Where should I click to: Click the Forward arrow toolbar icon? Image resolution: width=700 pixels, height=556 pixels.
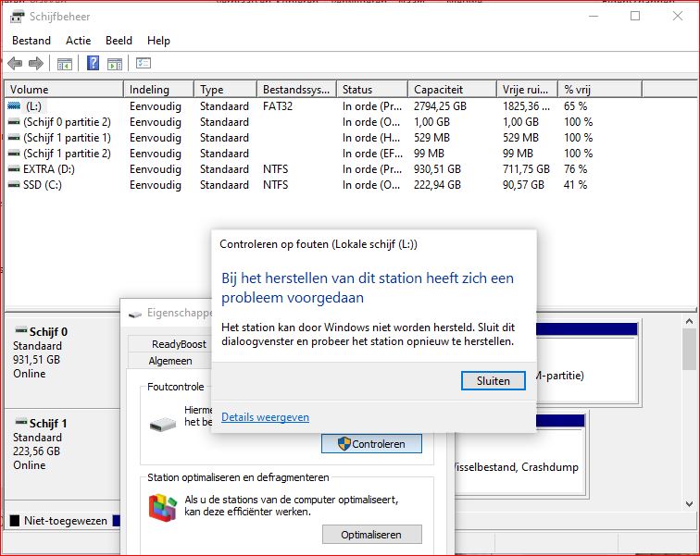point(35,63)
